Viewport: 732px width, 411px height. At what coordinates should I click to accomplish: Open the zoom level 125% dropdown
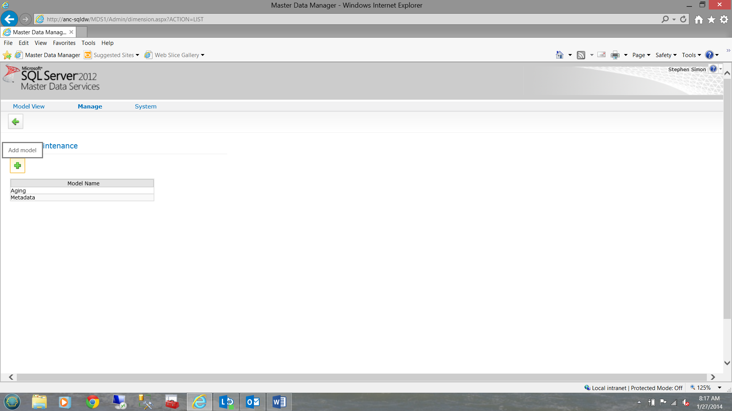(x=719, y=388)
